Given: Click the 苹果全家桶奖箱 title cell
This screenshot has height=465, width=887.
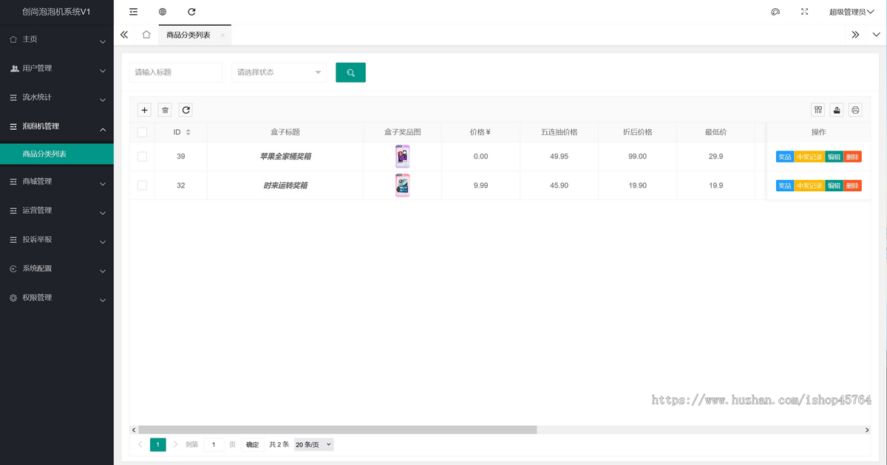Looking at the screenshot, I should pos(285,156).
